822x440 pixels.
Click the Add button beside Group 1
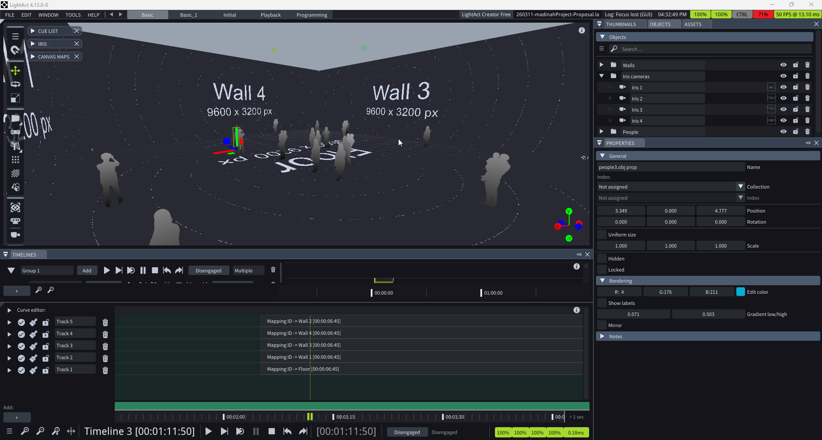(86, 270)
